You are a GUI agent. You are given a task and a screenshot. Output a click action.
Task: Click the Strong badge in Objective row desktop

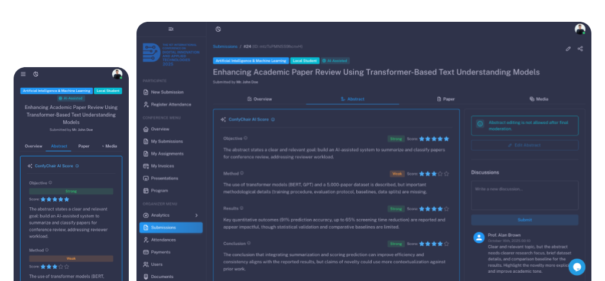(396, 138)
